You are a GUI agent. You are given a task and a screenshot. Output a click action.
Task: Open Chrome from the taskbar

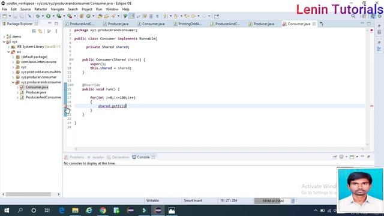point(103,211)
